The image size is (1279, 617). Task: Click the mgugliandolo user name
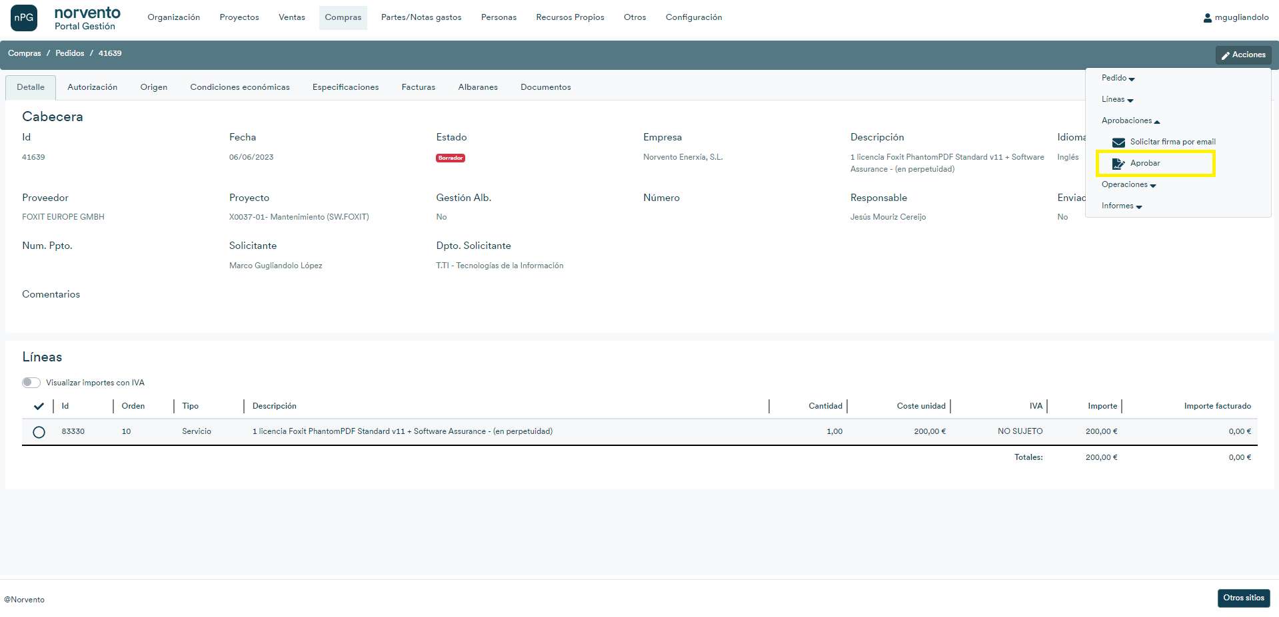click(x=1242, y=17)
